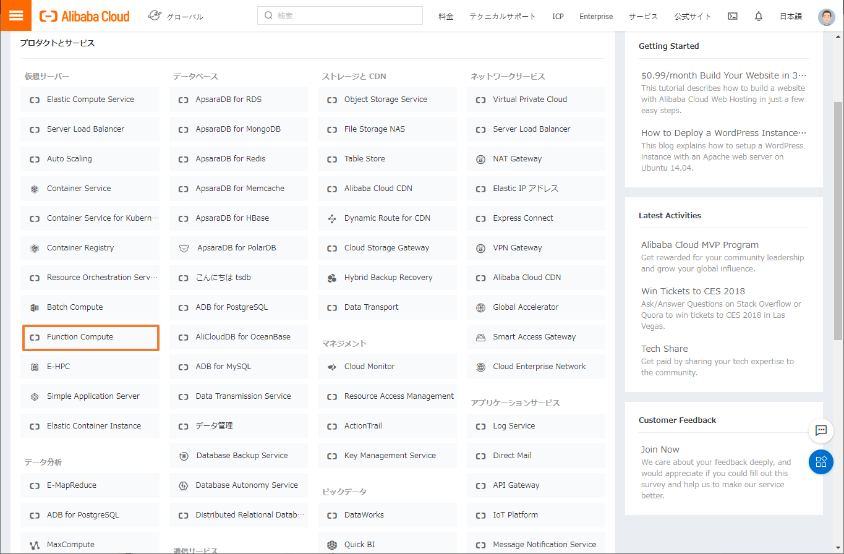Viewport: 844px width, 554px height.
Task: Open the テクニカルサポート menu
Action: click(x=503, y=16)
